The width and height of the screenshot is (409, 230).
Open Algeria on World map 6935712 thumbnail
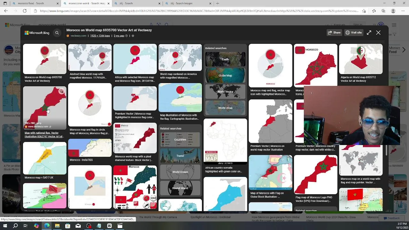pos(361,59)
